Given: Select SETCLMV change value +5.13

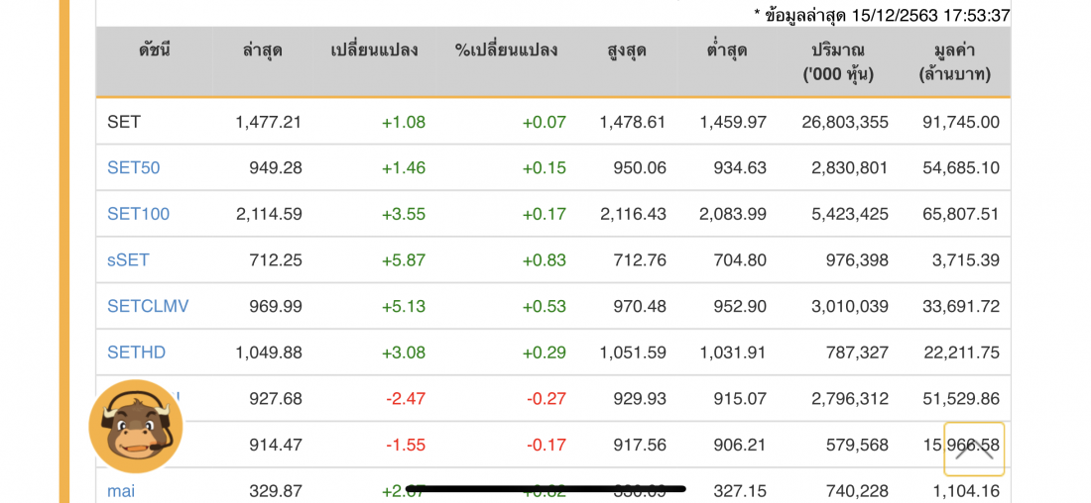Looking at the screenshot, I should (x=404, y=306).
